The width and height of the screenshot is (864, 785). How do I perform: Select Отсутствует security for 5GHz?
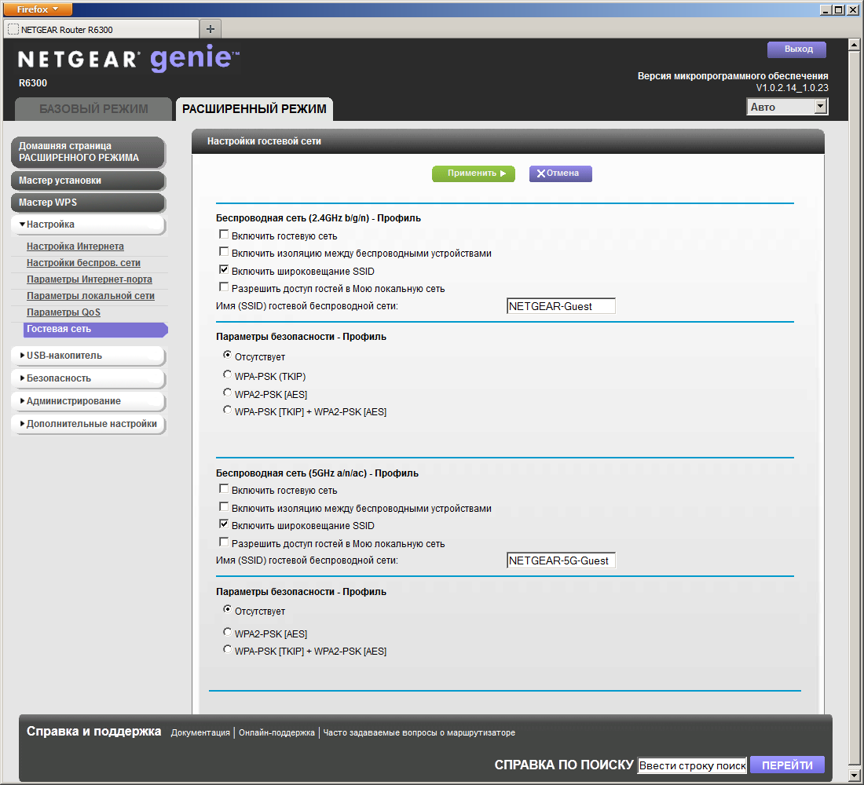tap(227, 610)
